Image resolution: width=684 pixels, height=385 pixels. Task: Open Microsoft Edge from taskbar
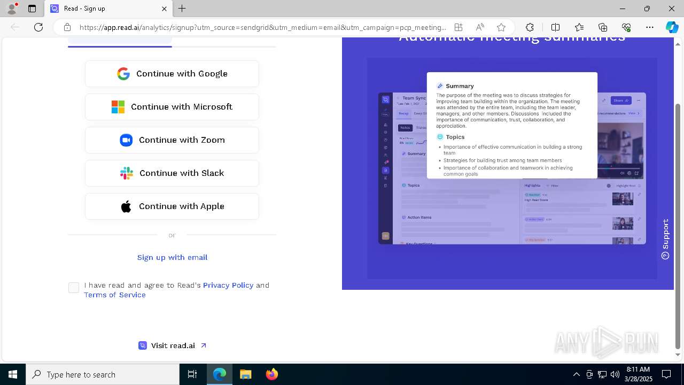click(220, 374)
